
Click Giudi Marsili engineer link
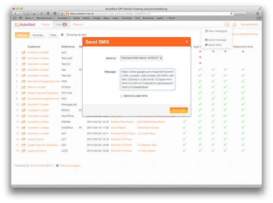tap(118, 128)
